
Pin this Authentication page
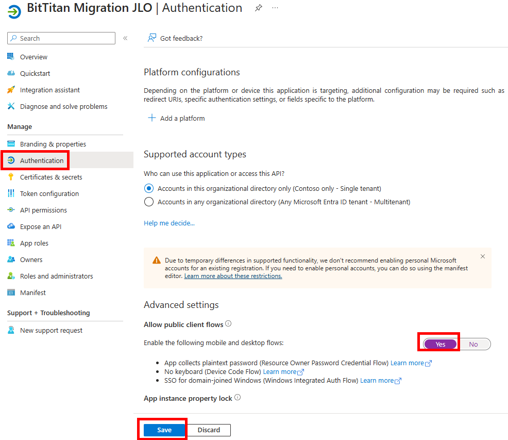258,8
